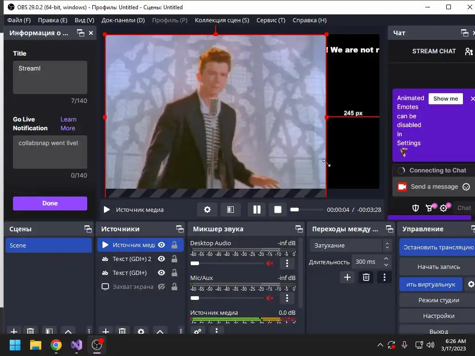This screenshot has width=475, height=356.
Task: Open chat community users list icon
Action: tap(469, 51)
